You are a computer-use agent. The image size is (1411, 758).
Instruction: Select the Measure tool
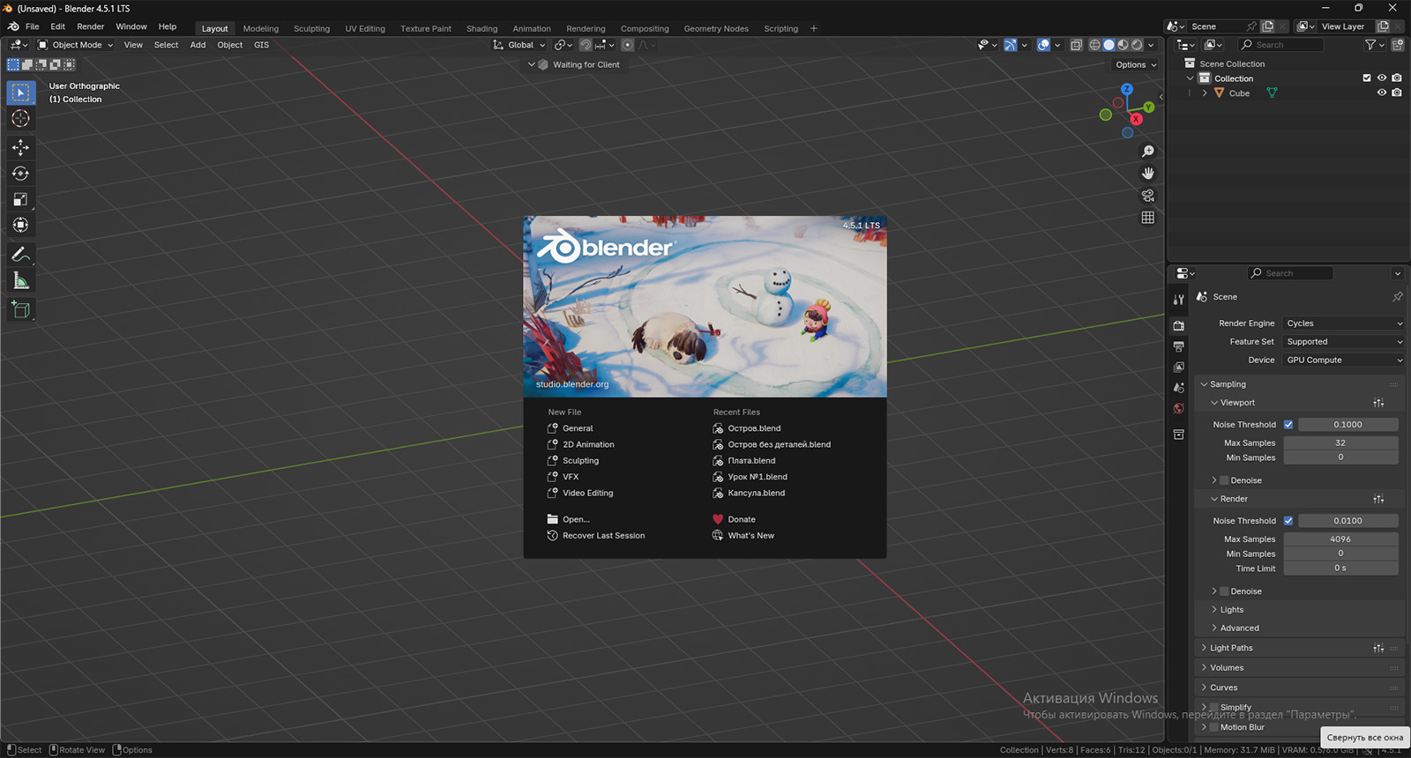coord(21,281)
